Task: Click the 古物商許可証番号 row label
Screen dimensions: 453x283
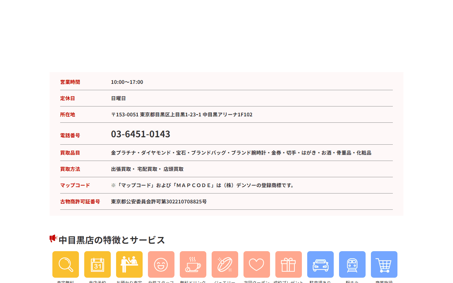Action: pos(80,202)
